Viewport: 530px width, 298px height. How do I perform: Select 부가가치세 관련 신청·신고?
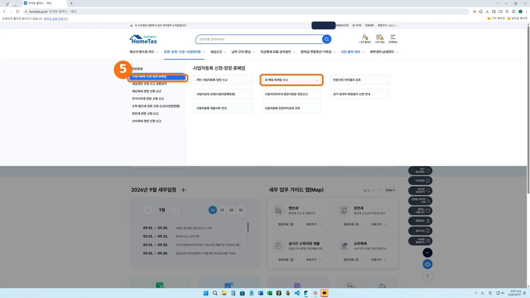(148, 99)
